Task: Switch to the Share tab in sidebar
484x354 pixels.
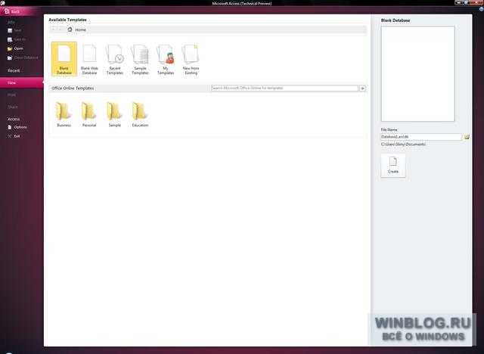Action: (13, 107)
